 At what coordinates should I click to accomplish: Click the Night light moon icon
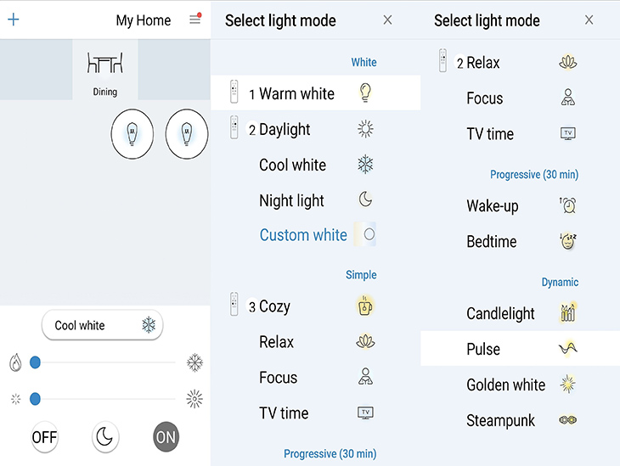[x=365, y=199]
